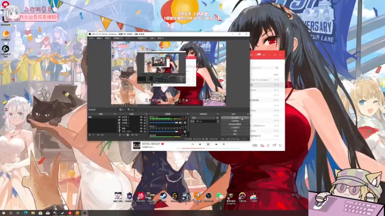Click the top streaming button in Controls
The image size is (385, 216).
click(x=235, y=118)
